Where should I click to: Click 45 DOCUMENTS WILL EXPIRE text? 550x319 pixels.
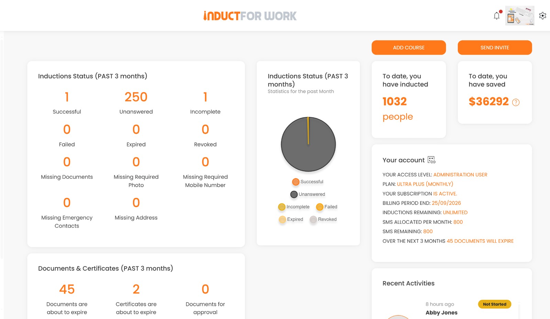(x=480, y=241)
